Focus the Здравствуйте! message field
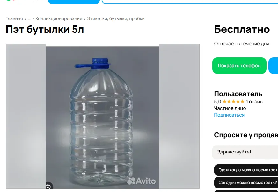 point(245,152)
